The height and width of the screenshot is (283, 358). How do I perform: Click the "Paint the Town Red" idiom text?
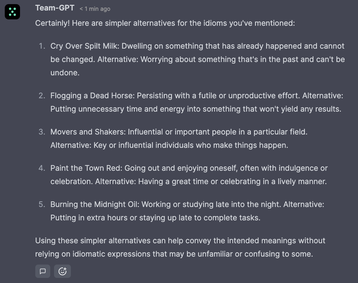(86, 168)
